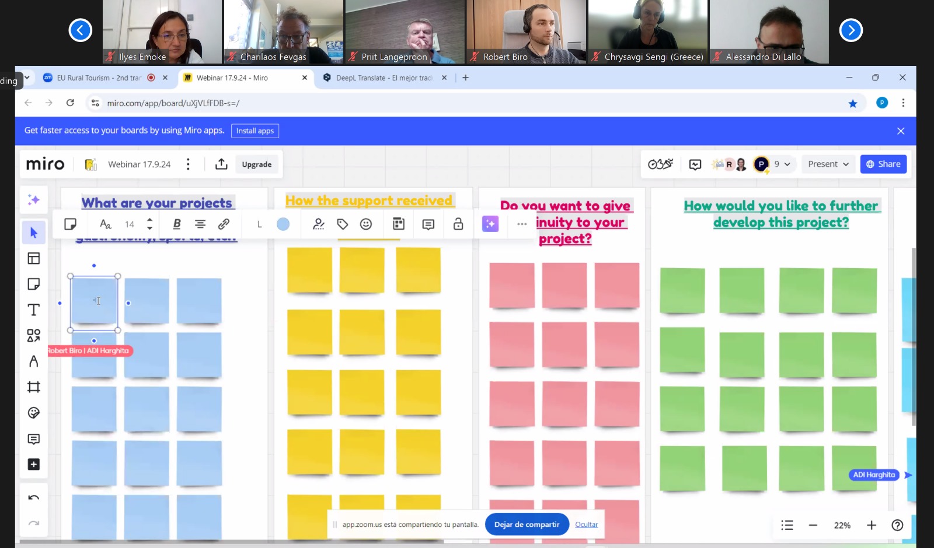Add emoji reaction from the context toolbar
The height and width of the screenshot is (548, 934).
[x=366, y=224]
